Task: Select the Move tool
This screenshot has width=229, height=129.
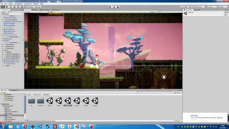Action: [x=7, y=7]
